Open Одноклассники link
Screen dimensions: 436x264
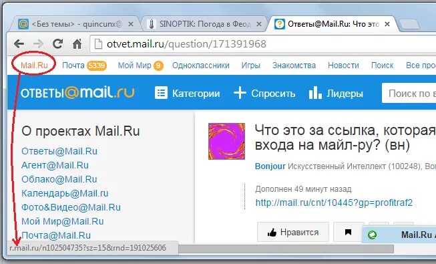pos(201,65)
